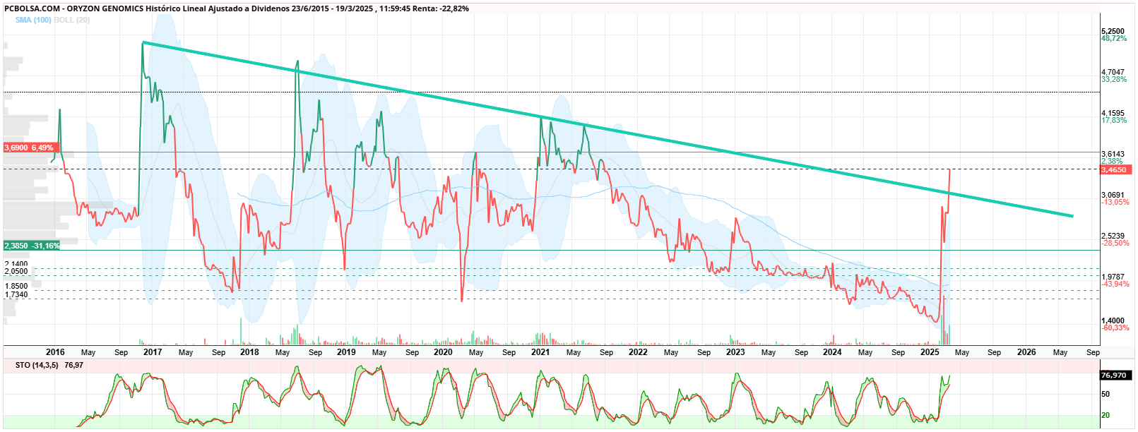Click the 5,2500 price axis label

(1113, 31)
